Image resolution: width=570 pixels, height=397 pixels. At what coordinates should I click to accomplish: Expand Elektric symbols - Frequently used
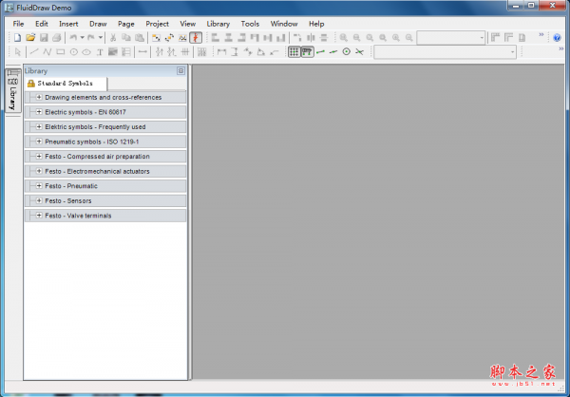(39, 126)
